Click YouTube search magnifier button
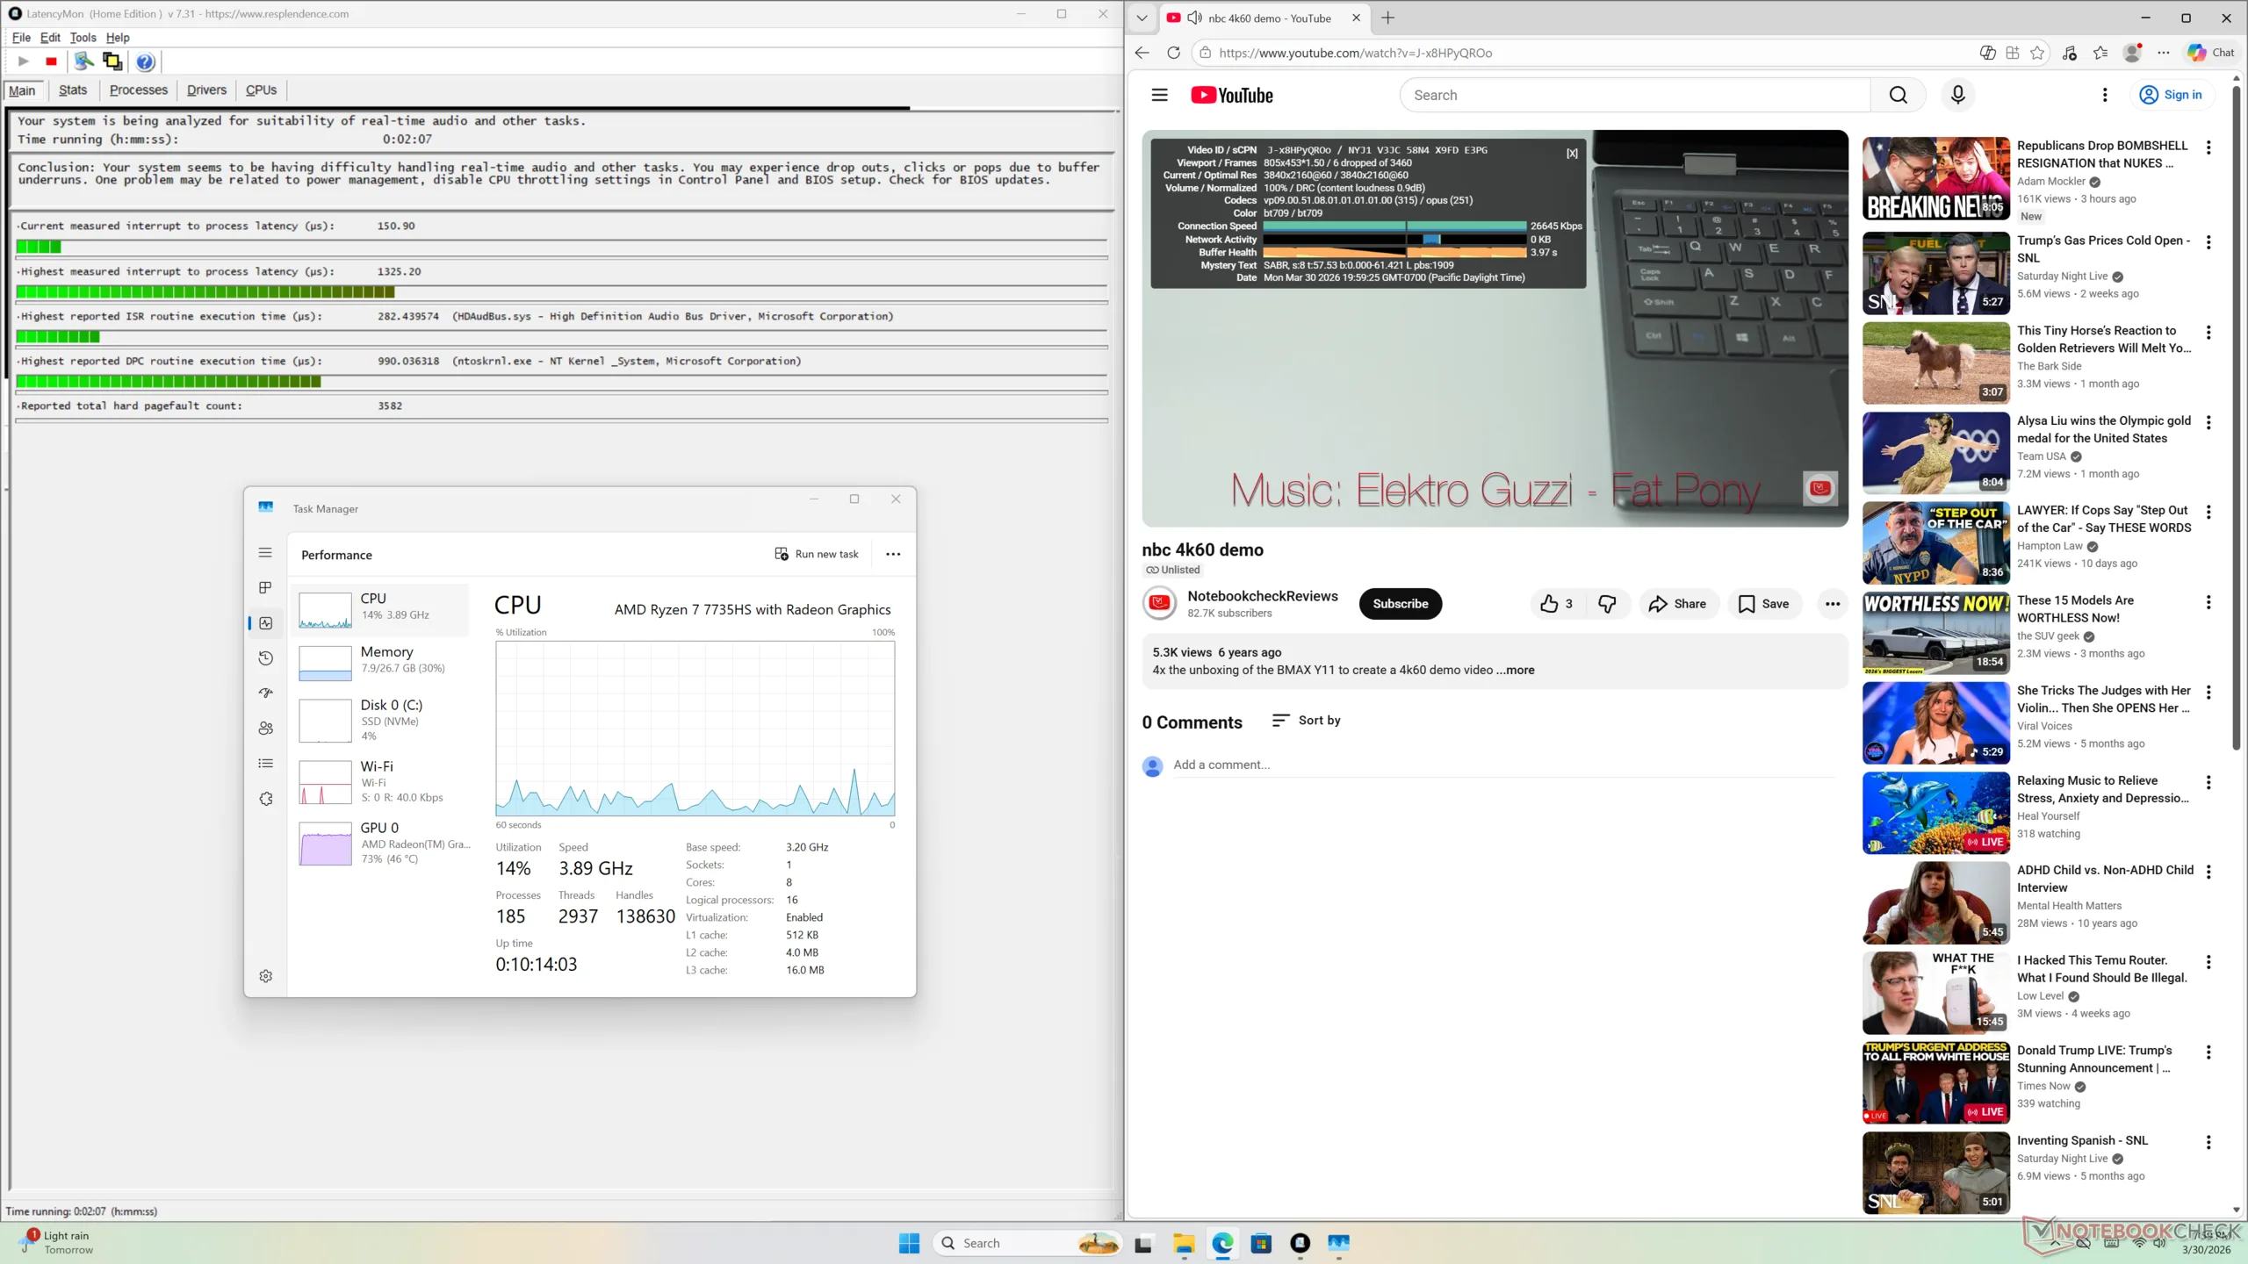Image resolution: width=2248 pixels, height=1264 pixels. [x=1898, y=95]
